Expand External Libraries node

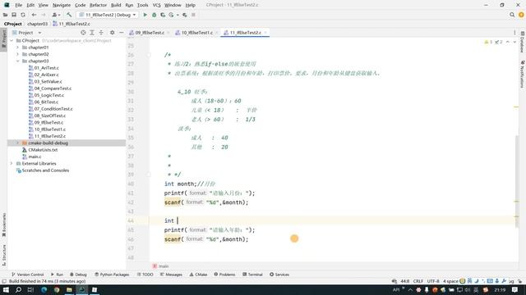(x=12, y=164)
